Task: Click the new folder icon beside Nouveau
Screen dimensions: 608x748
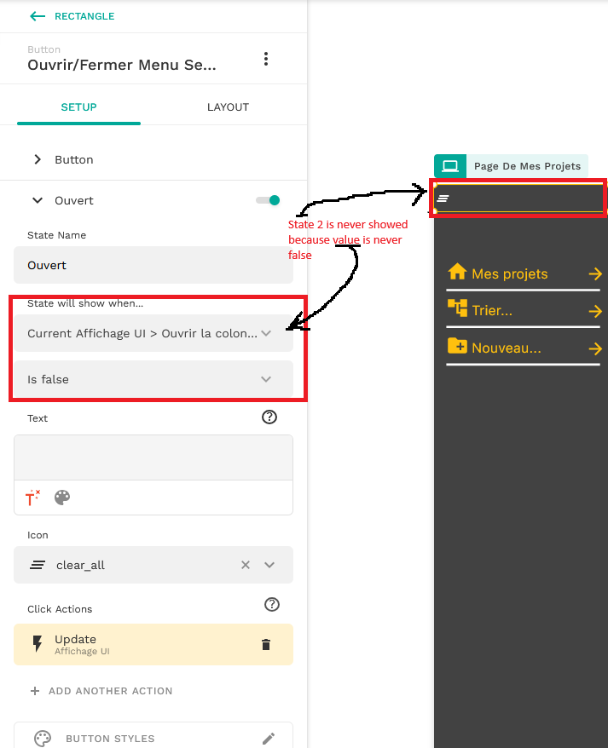Action: click(457, 346)
